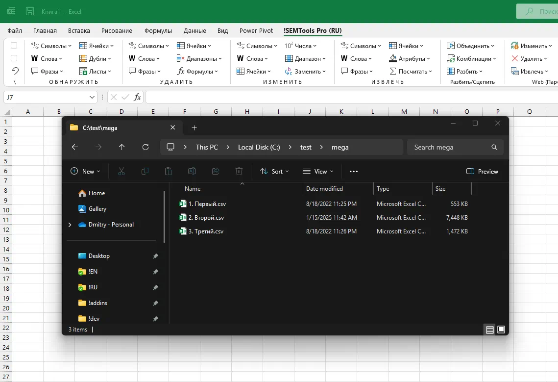The image size is (558, 382).
Task: Expand the Dmitry - Personal tree node
Action: 70,225
